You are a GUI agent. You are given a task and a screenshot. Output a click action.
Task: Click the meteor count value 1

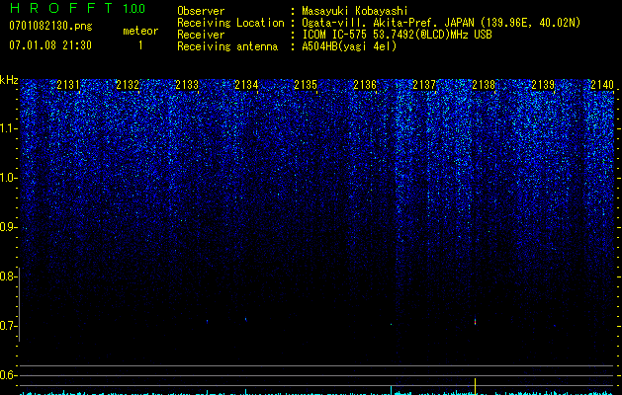click(x=140, y=45)
